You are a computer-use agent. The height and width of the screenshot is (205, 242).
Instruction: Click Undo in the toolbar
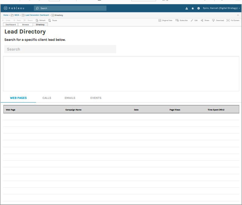(6, 20)
